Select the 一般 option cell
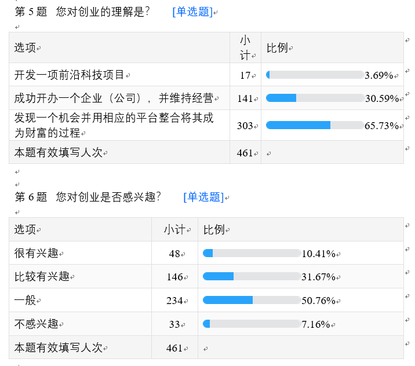The image size is (415, 366). tap(25, 300)
